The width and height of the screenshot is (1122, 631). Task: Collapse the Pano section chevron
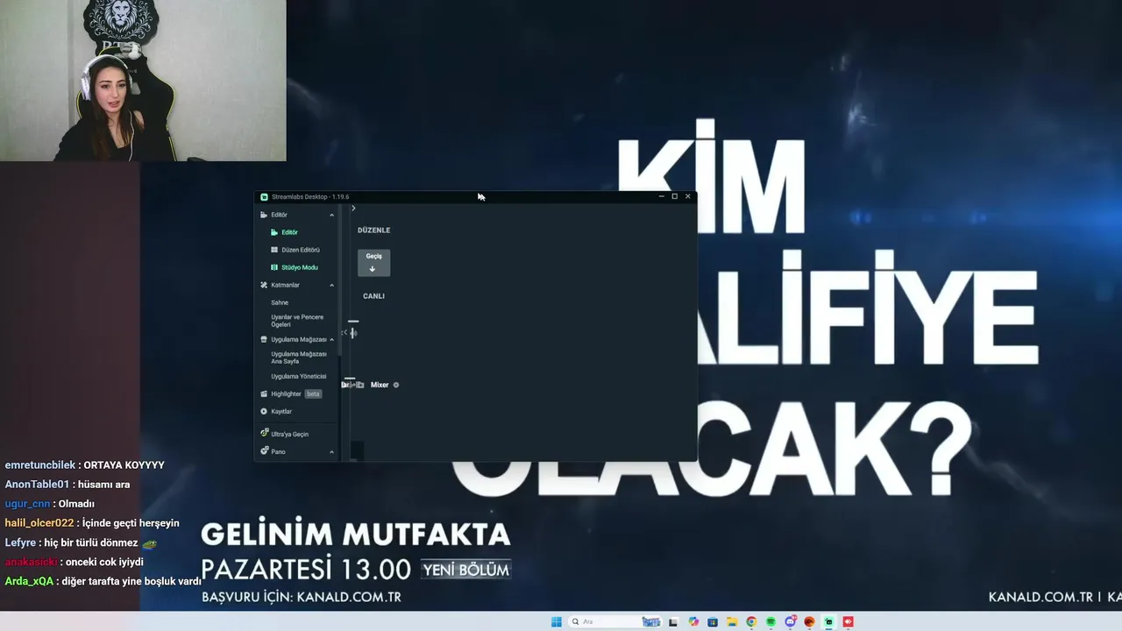coord(331,451)
